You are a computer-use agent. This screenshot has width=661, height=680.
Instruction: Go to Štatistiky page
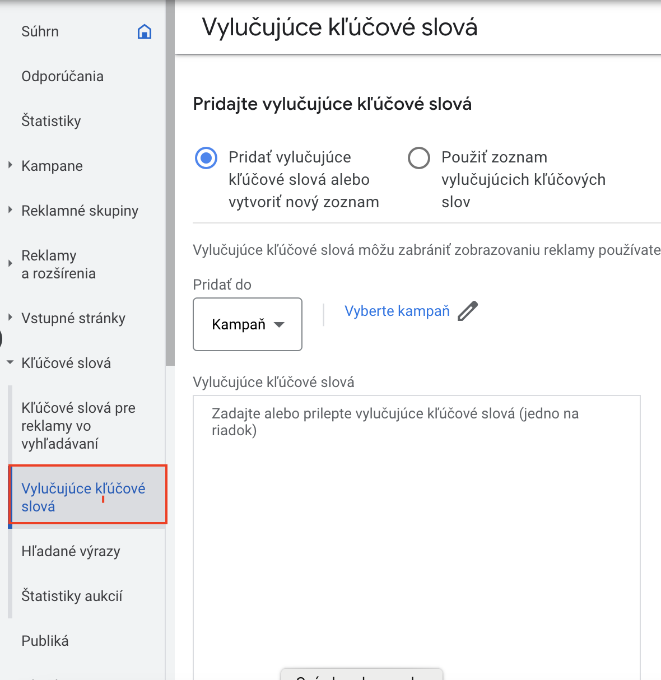click(51, 121)
